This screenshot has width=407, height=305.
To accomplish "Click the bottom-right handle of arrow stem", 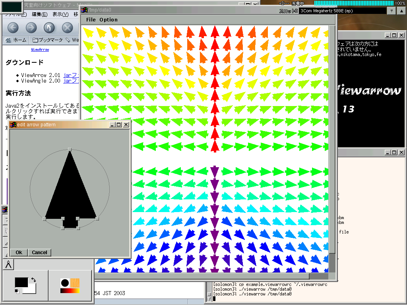I will click(78, 228).
